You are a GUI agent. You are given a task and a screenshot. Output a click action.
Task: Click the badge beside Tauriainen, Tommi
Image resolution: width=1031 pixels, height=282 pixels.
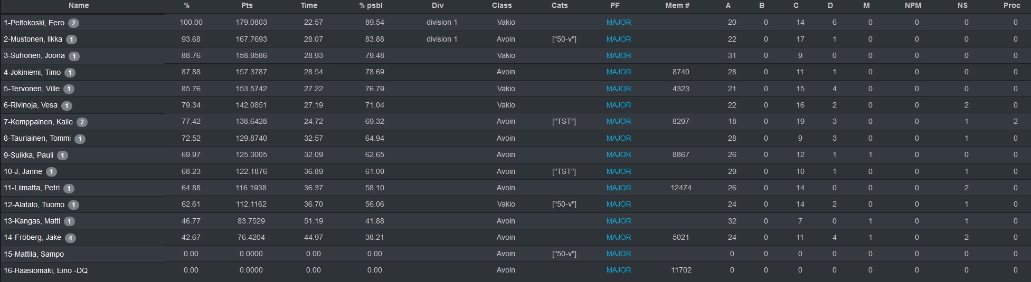coord(80,139)
